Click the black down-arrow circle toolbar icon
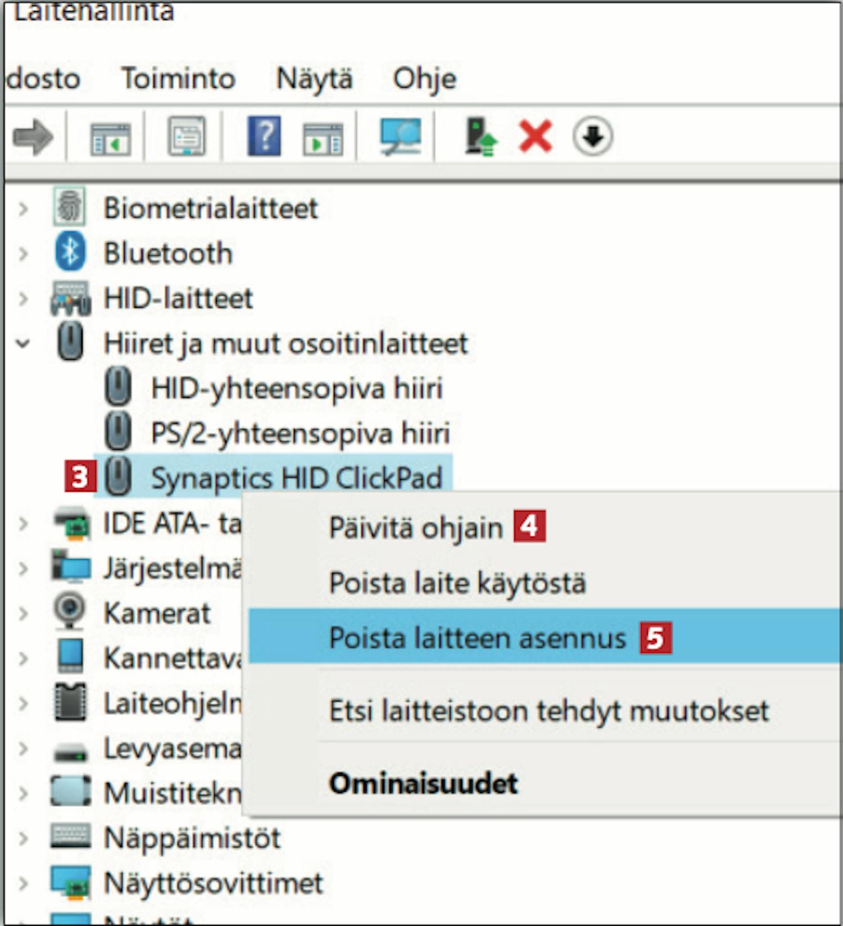 pyautogui.click(x=592, y=137)
